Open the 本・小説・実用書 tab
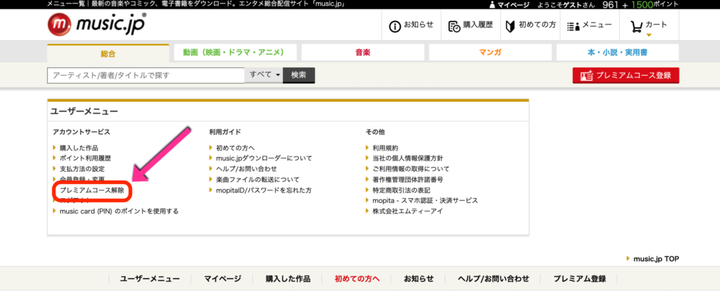Viewport: 720px width, 292px height. tap(617, 53)
